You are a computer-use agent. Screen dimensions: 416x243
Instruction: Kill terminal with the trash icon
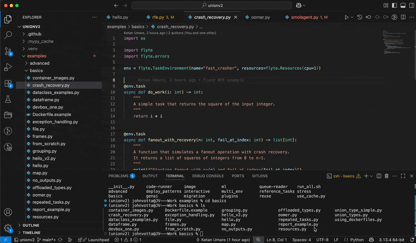[x=387, y=176]
